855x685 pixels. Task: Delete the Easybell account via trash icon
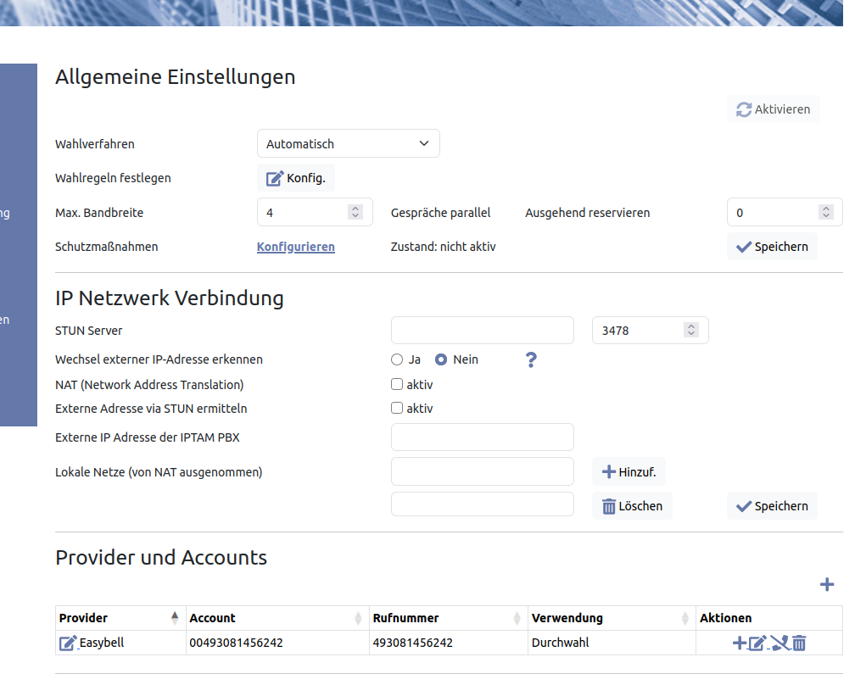(x=799, y=643)
